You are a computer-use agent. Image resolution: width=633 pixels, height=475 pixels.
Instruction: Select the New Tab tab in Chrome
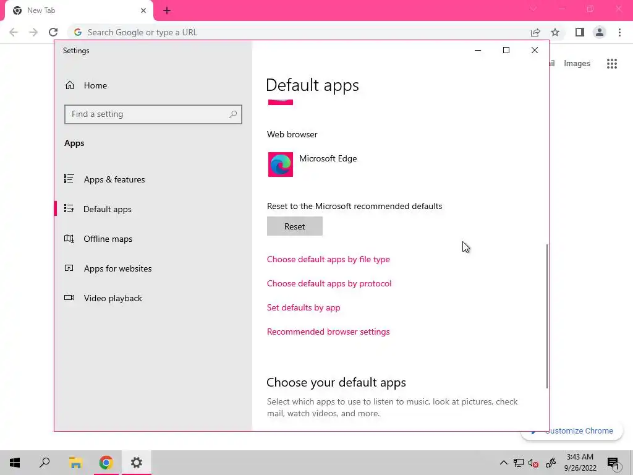(x=79, y=11)
